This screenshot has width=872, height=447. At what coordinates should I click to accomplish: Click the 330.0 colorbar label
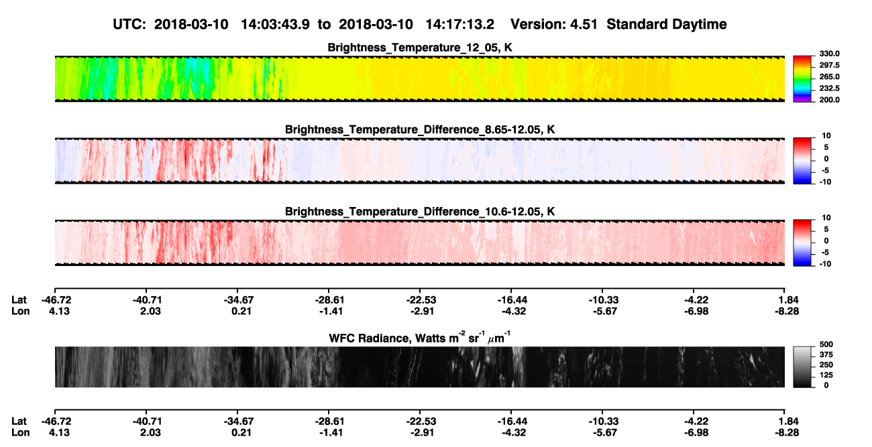828,54
